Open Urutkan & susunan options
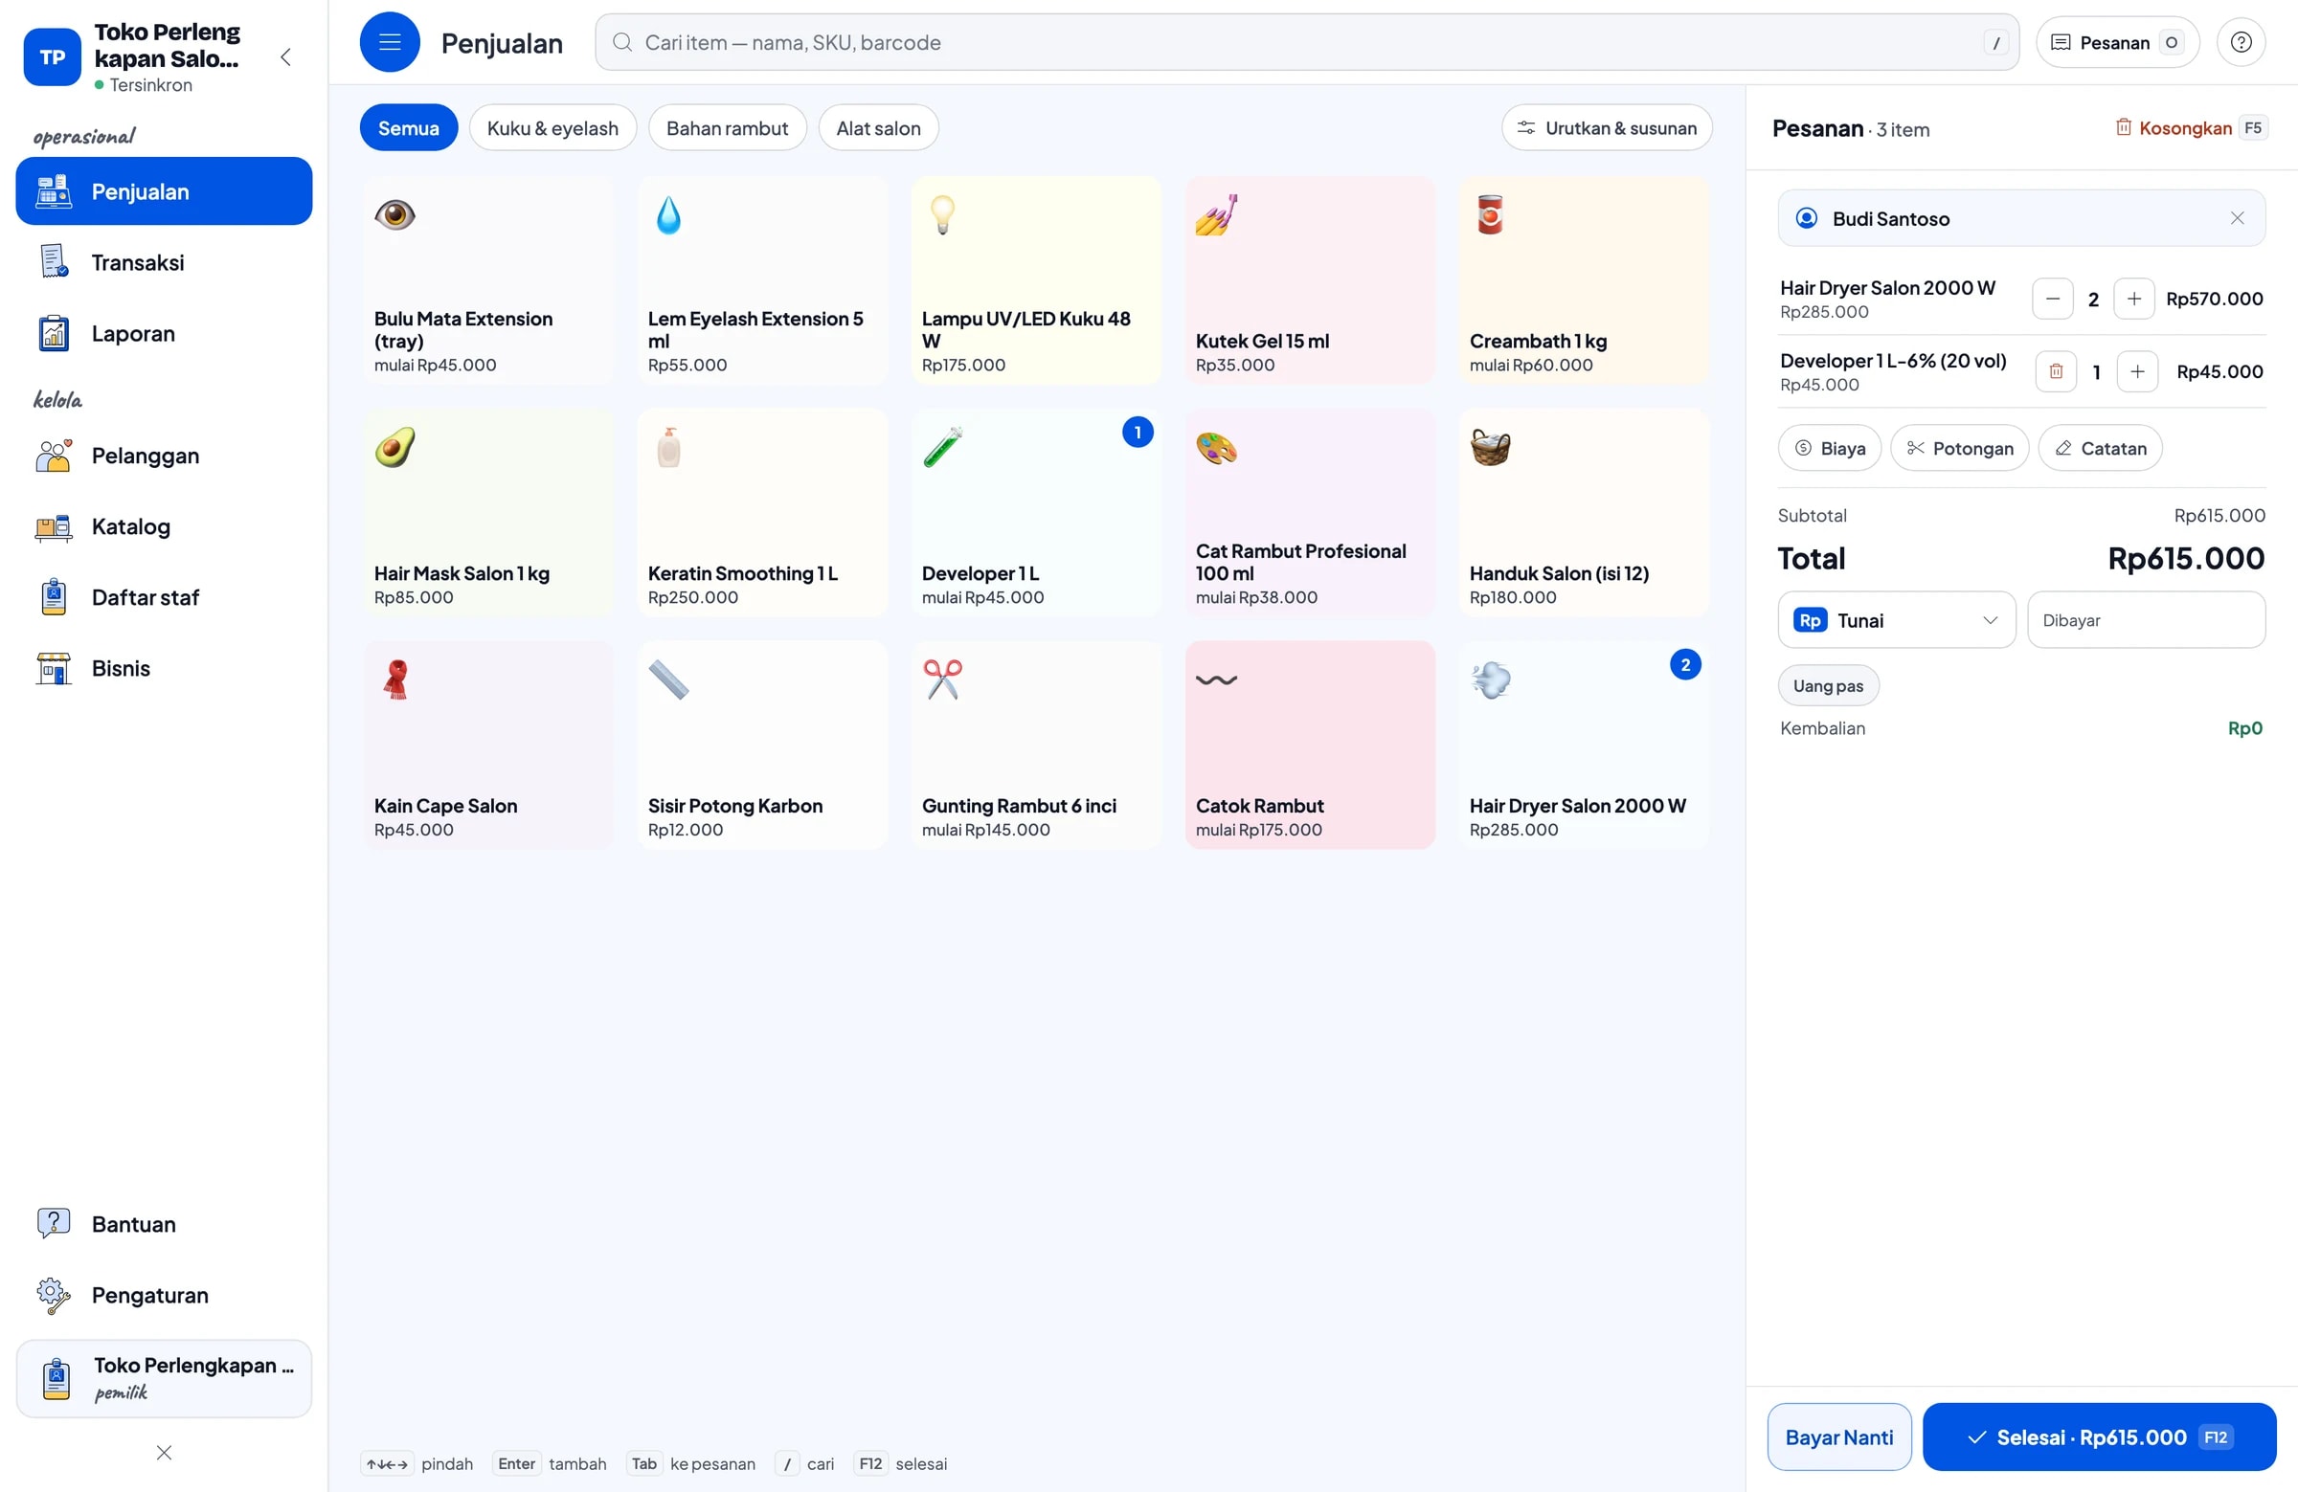Screen dimensions: 2298x1492 pyautogui.click(x=1606, y=128)
